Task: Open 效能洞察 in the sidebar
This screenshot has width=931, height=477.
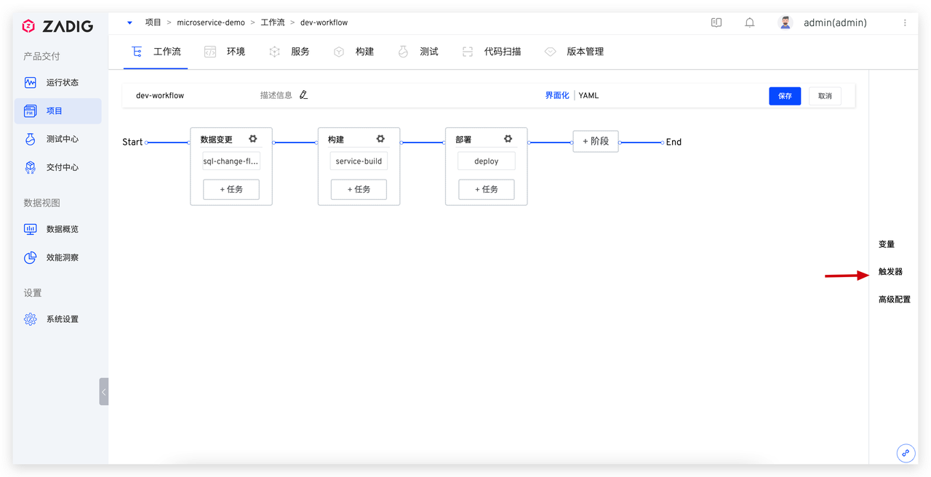Action: 63,257
